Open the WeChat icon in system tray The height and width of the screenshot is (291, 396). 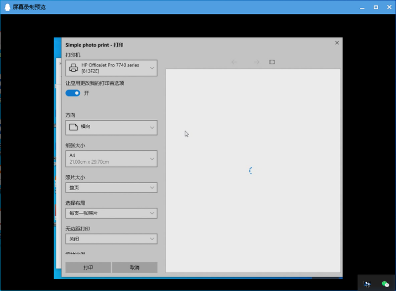(385, 284)
